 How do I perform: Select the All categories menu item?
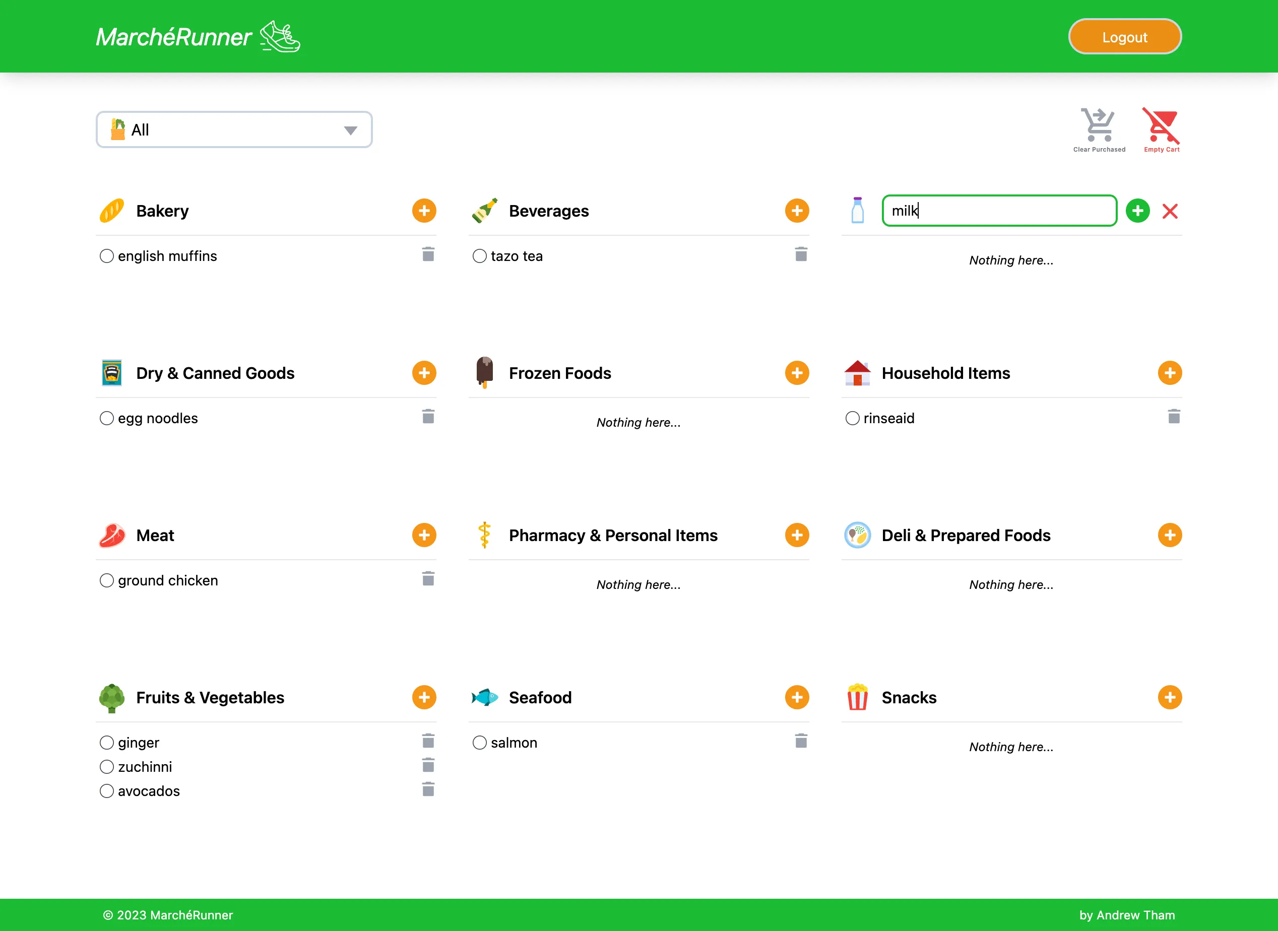(233, 130)
